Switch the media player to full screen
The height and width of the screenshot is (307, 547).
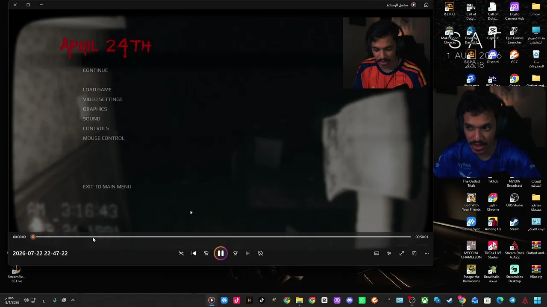(x=402, y=253)
